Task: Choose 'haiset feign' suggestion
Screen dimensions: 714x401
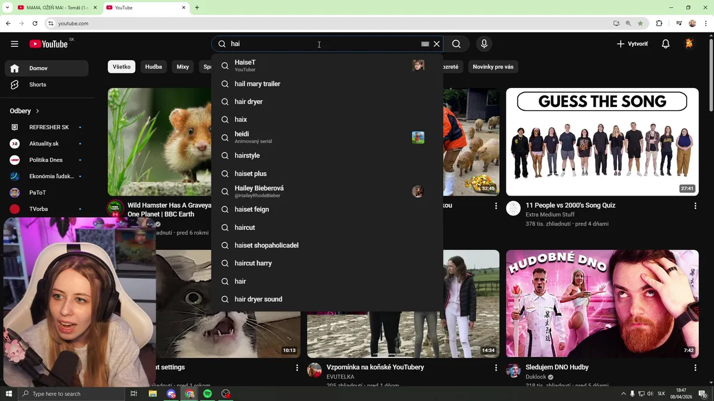Action: (327, 209)
